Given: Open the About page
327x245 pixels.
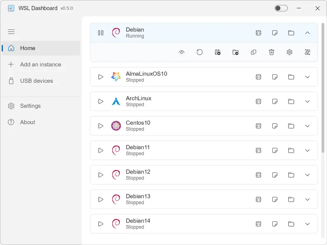Looking at the screenshot, I should pyautogui.click(x=27, y=122).
